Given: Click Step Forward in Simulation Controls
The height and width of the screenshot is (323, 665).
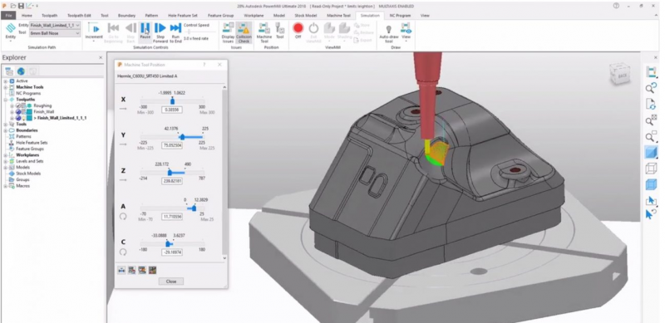Looking at the screenshot, I should (160, 32).
